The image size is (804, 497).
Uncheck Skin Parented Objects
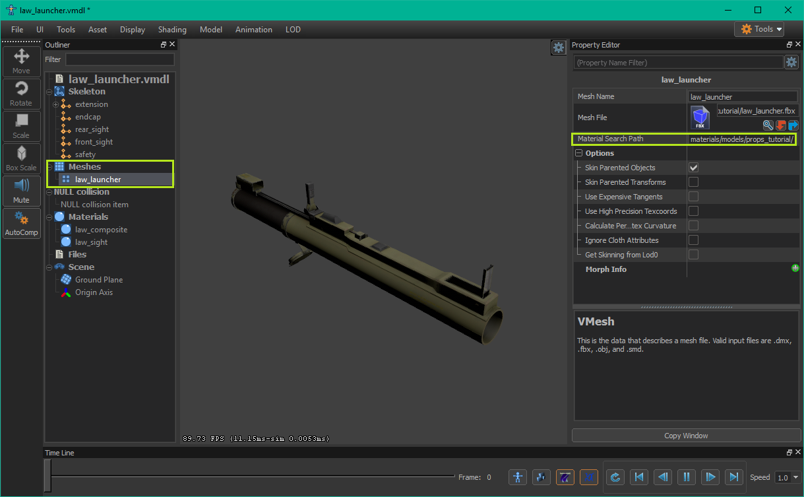tap(694, 168)
